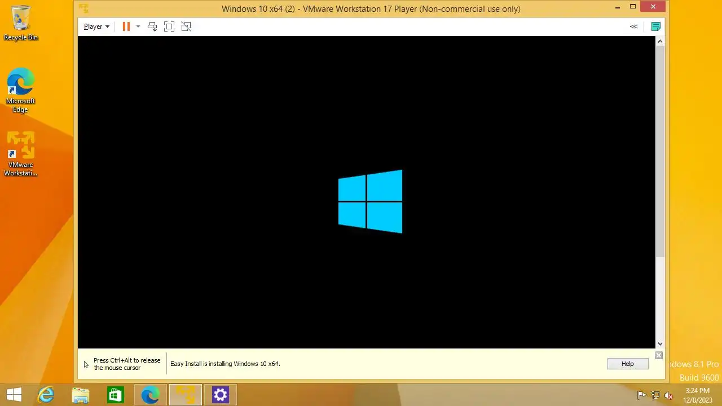Enter full screen mode

169,27
